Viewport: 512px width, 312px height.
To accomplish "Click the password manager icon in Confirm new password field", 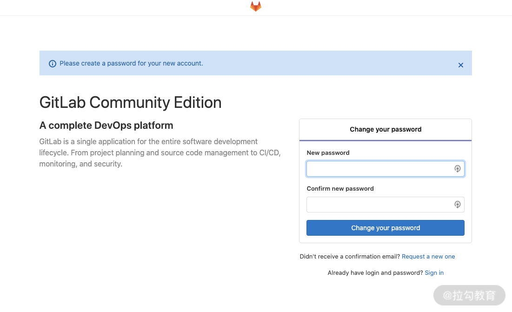I will (457, 205).
